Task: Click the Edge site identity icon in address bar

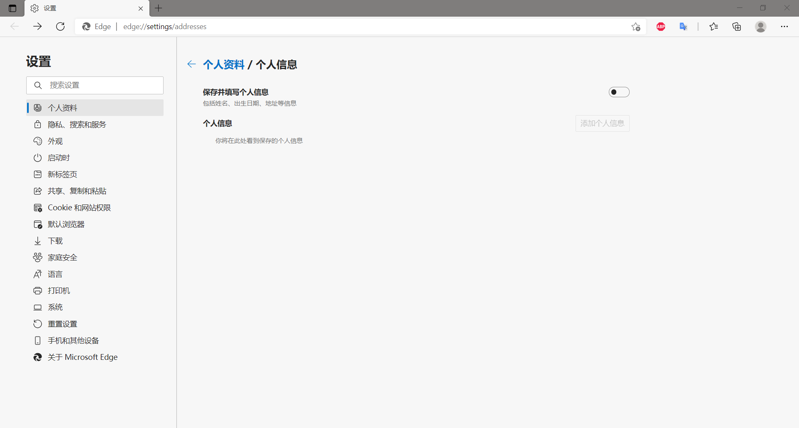Action: (x=86, y=27)
